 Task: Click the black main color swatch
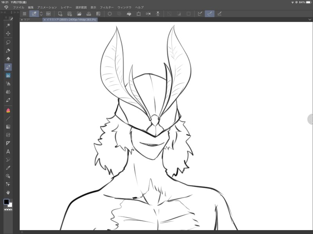pos(7,202)
